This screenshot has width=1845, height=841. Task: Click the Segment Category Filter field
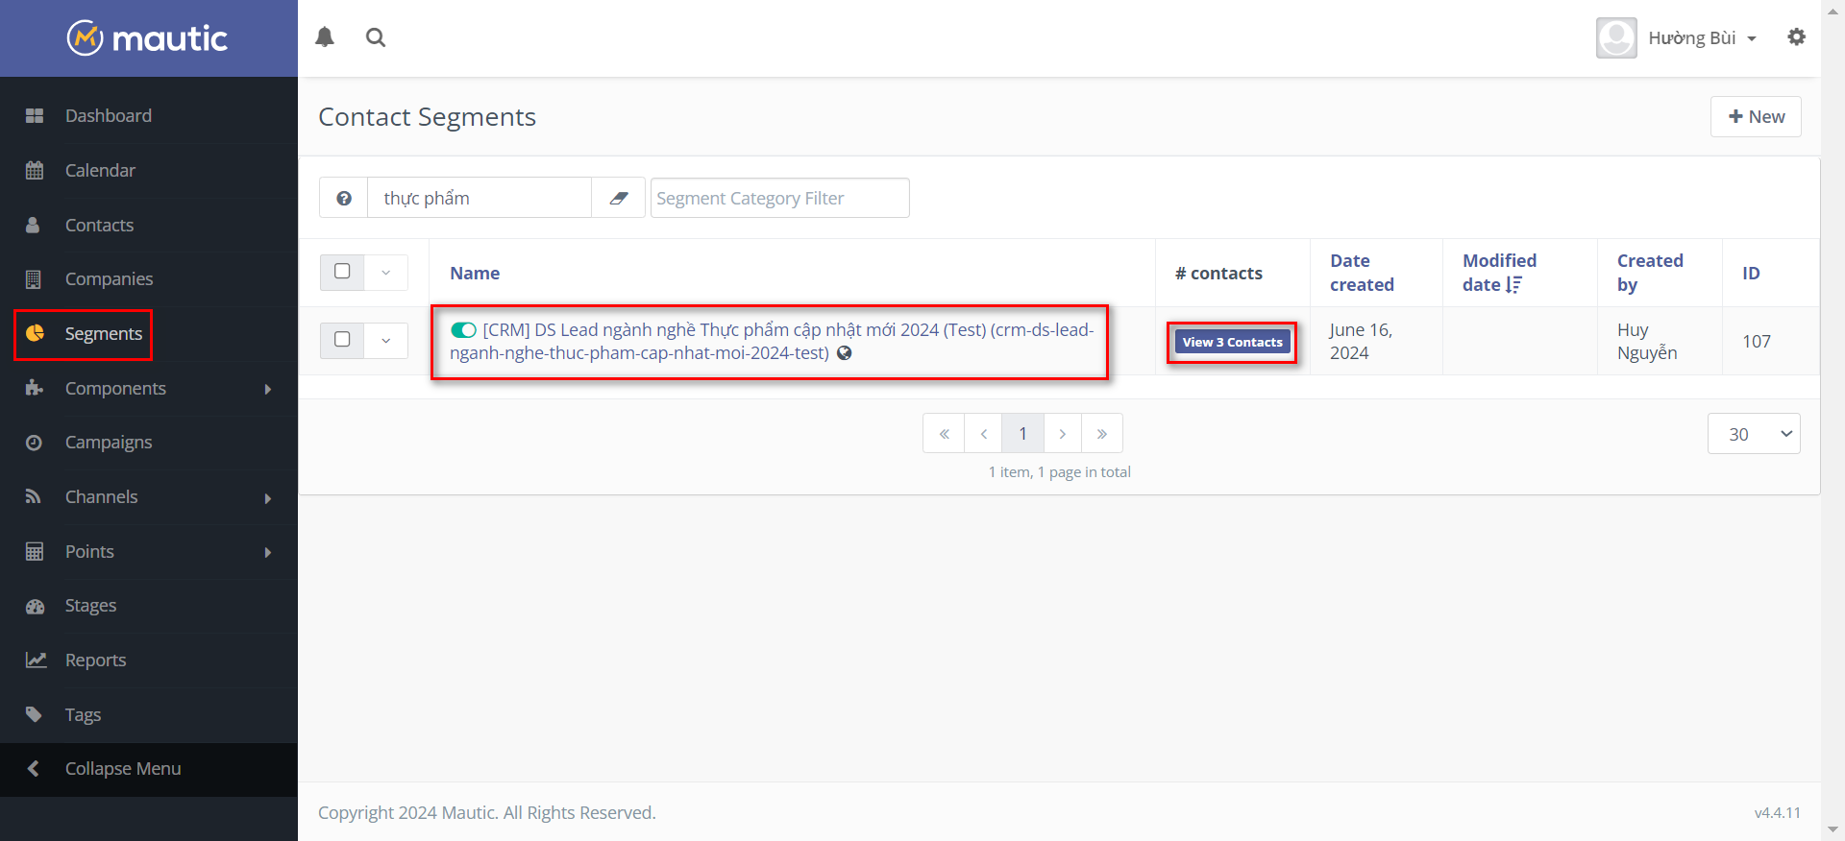(779, 198)
